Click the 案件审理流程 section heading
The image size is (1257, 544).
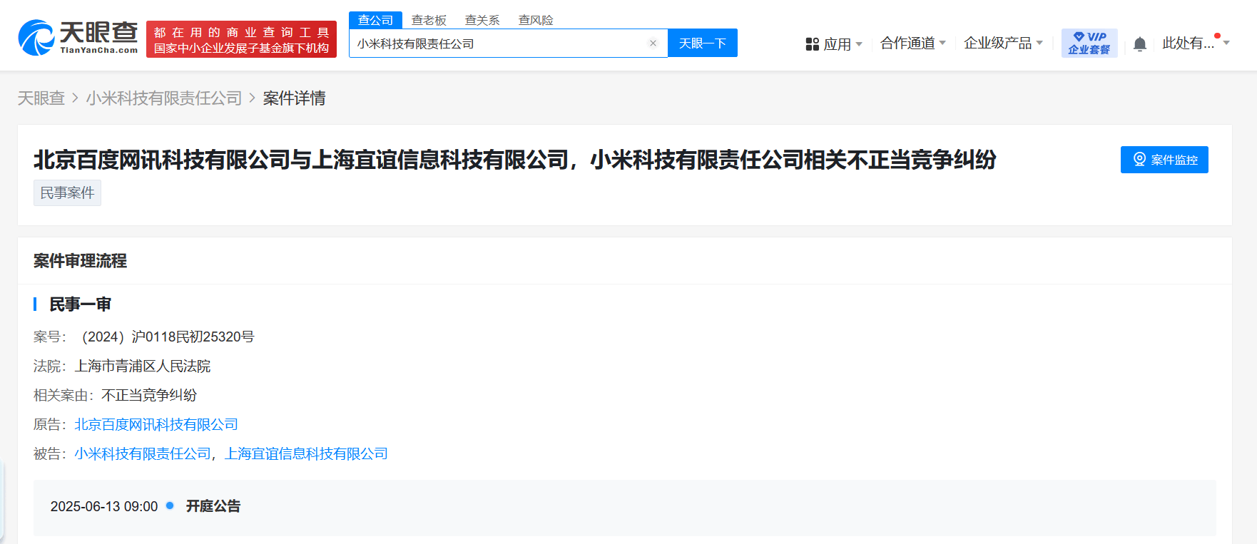click(80, 261)
